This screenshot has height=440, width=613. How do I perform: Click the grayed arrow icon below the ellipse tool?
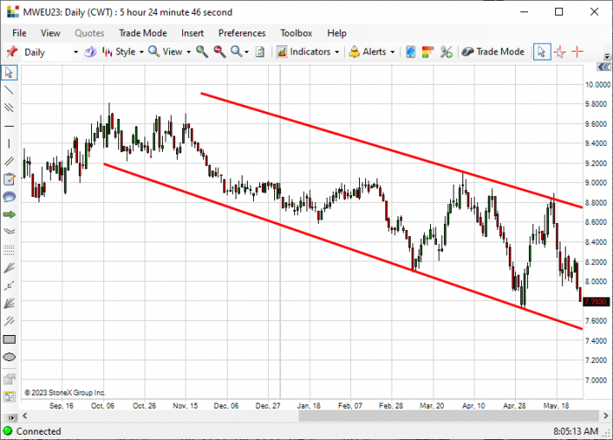[9, 378]
